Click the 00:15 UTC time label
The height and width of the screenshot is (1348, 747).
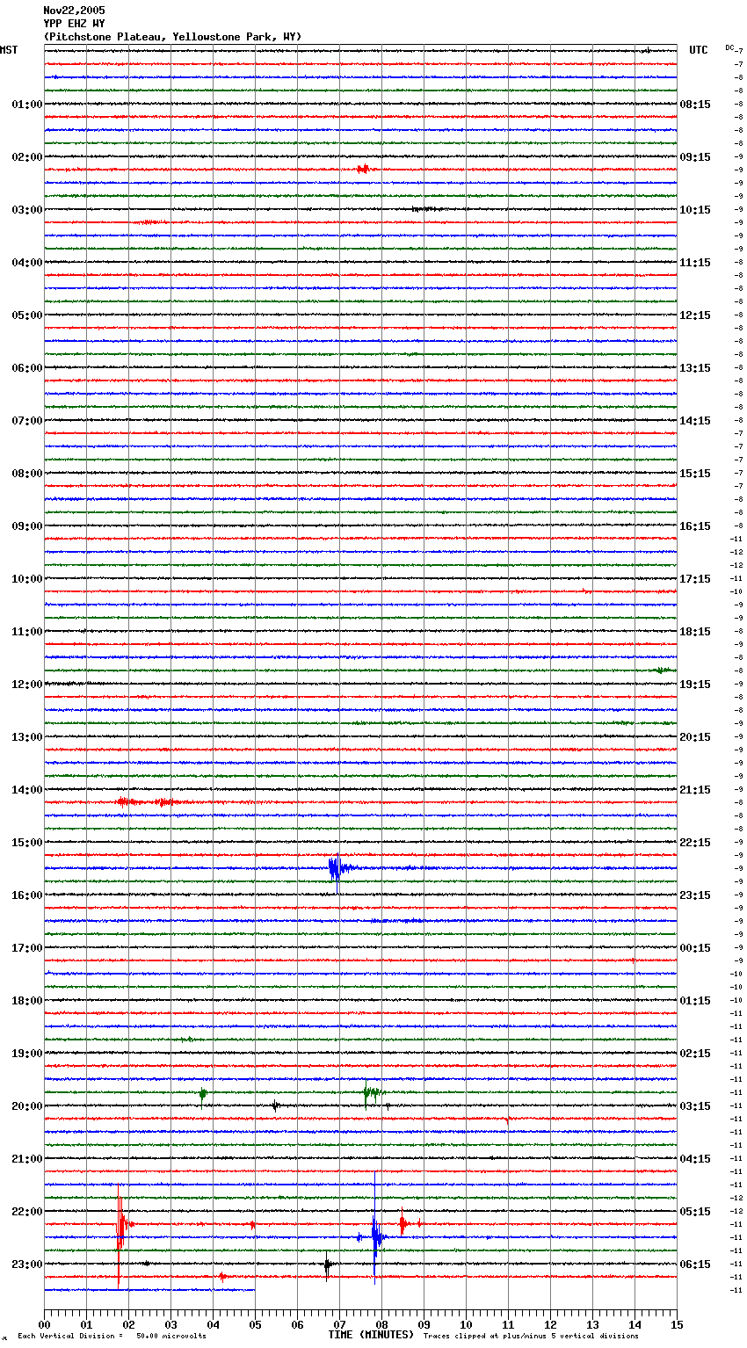[695, 948]
